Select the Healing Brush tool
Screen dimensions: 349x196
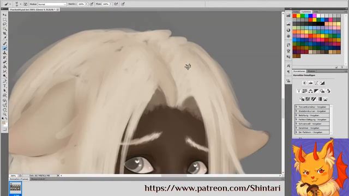point(4,44)
